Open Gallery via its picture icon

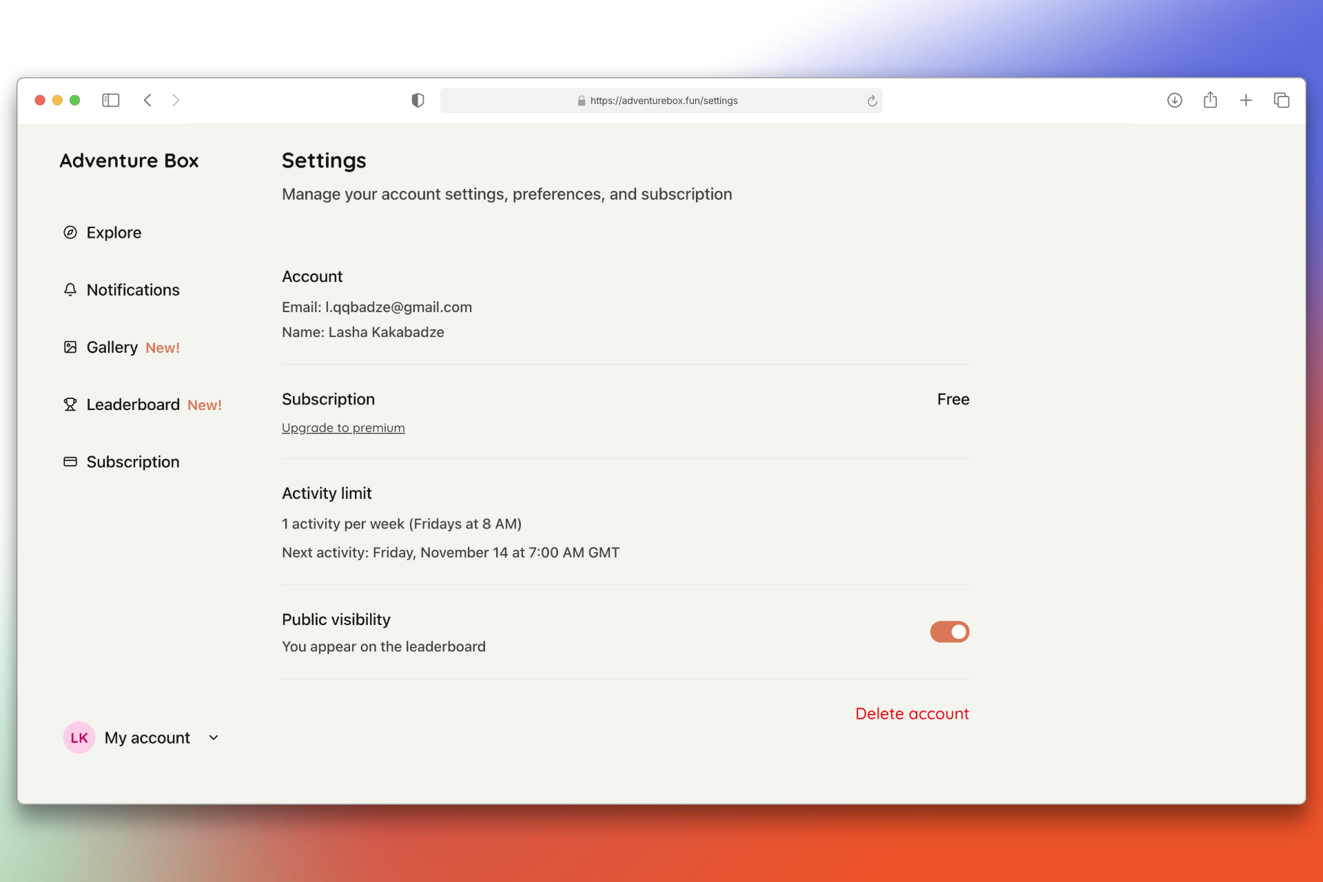[70, 347]
